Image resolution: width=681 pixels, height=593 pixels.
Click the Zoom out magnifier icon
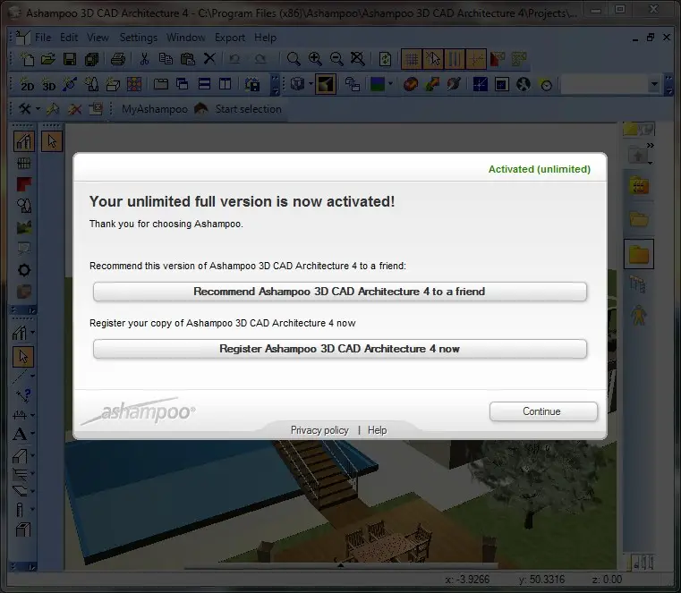336,59
